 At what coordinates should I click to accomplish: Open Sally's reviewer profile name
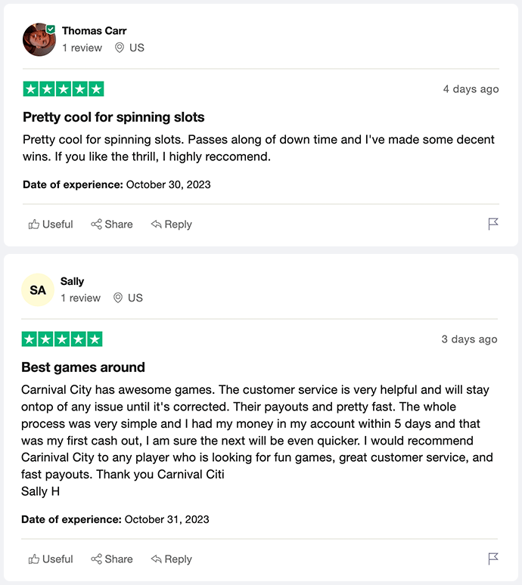73,281
